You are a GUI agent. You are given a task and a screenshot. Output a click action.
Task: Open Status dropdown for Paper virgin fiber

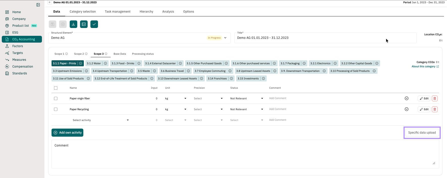point(247,98)
